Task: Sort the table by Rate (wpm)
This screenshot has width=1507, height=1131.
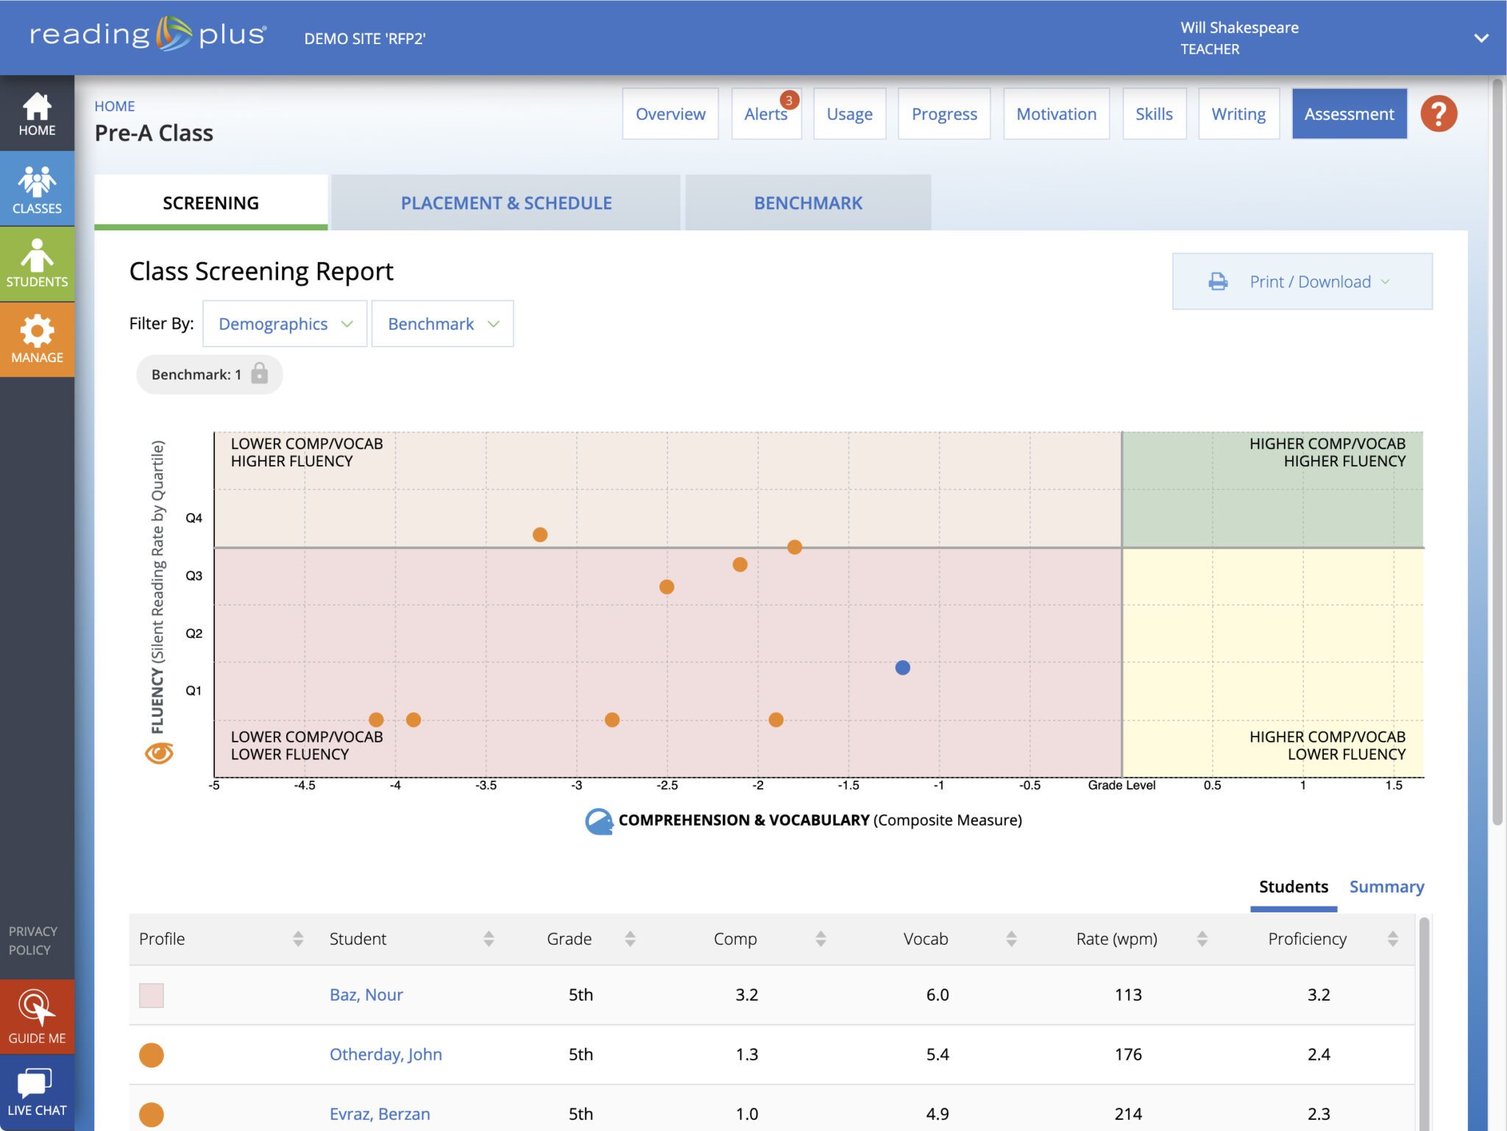Action: pyautogui.click(x=1202, y=938)
